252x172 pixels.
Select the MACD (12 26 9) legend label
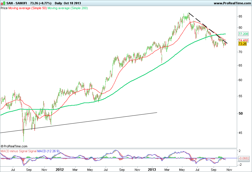tap(48, 151)
